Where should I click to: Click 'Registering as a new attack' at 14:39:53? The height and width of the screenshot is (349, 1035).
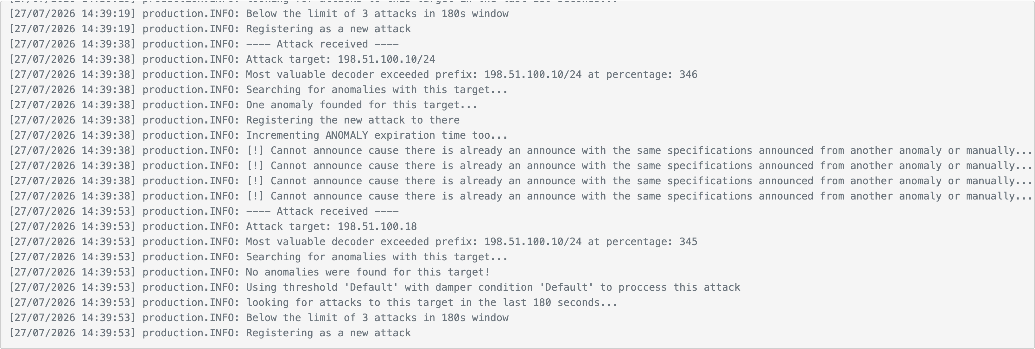(x=210, y=333)
